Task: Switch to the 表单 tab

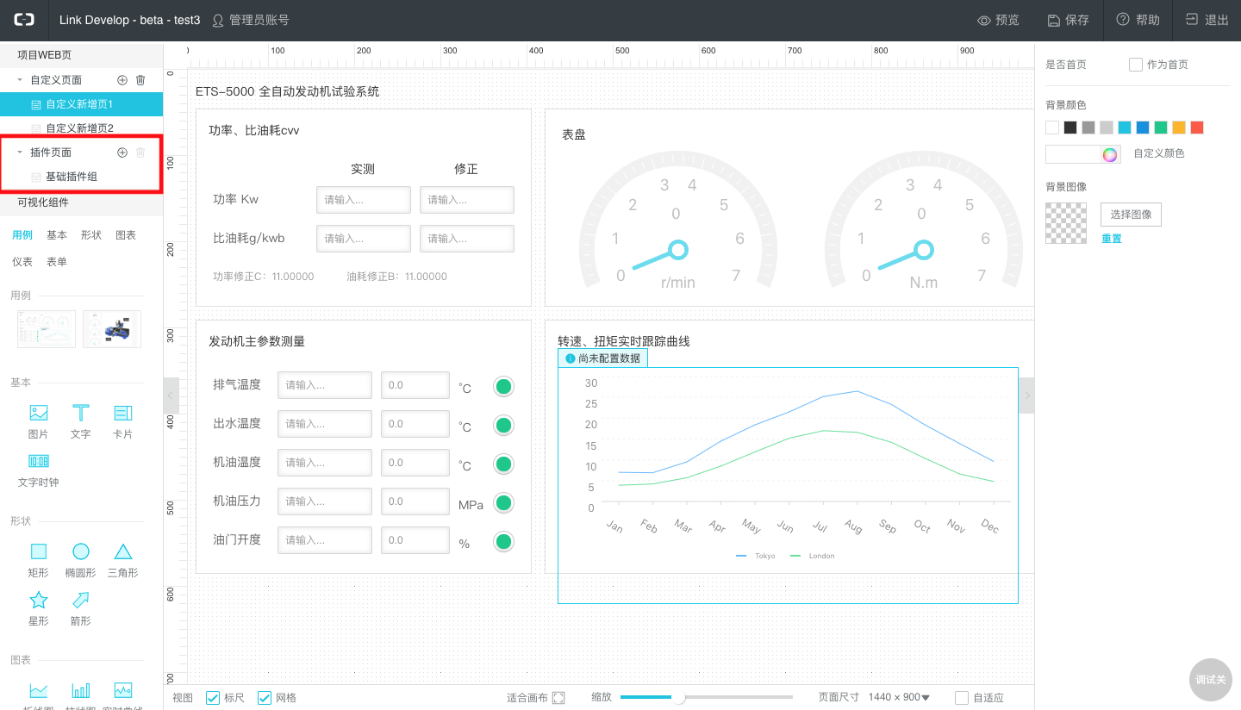Action: pyautogui.click(x=57, y=262)
